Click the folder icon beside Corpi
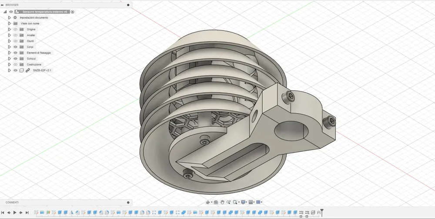Screen dimensions: 435x219 click(x=22, y=47)
